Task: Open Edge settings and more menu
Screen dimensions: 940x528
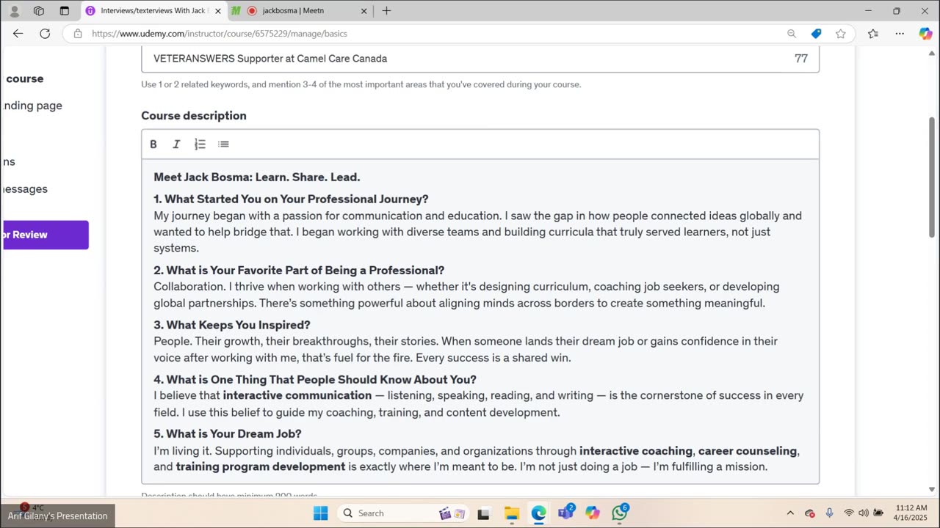Action: point(900,34)
